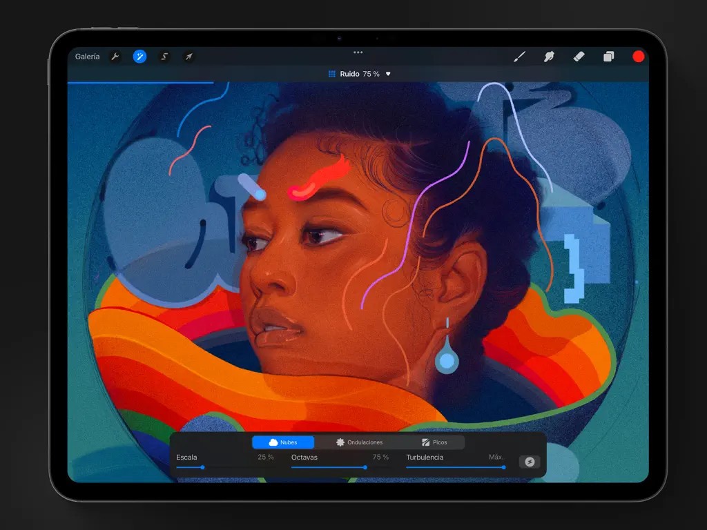This screenshot has height=530, width=707.
Task: Select the Picos noise tab
Action: coord(434,442)
